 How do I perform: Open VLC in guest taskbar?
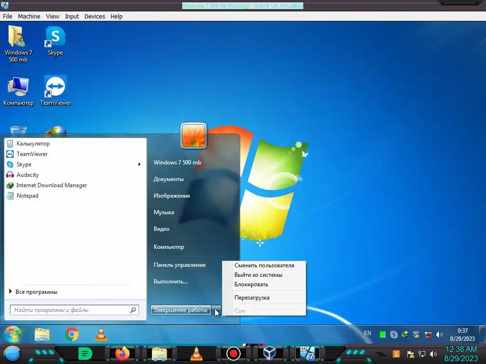pyautogui.click(x=101, y=334)
